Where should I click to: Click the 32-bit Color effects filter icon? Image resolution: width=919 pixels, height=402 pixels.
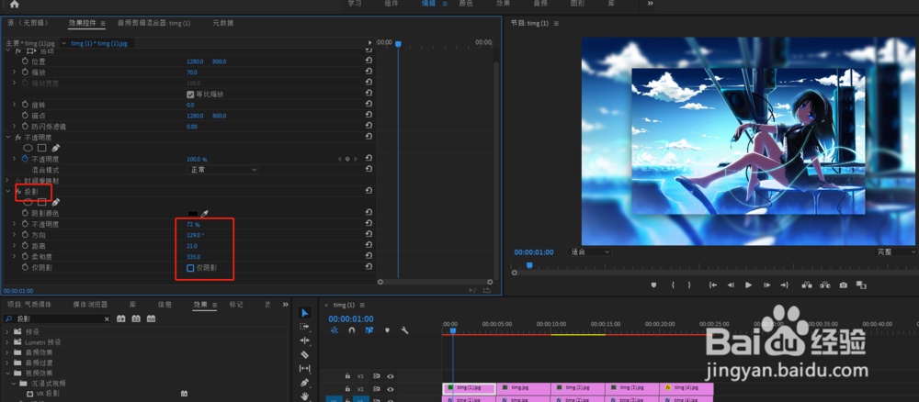tap(136, 318)
